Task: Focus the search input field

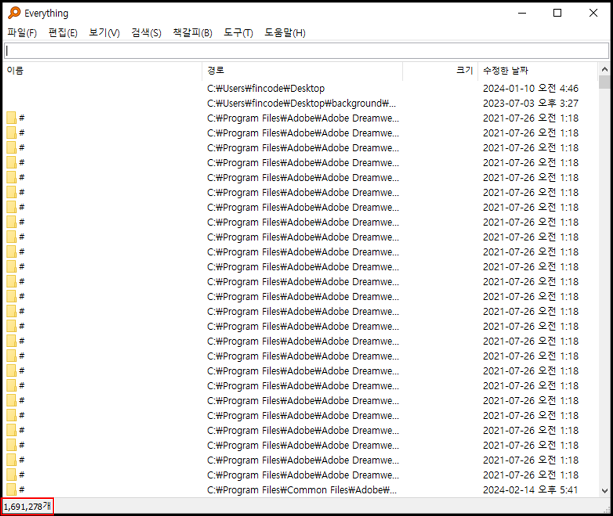Action: (307, 51)
